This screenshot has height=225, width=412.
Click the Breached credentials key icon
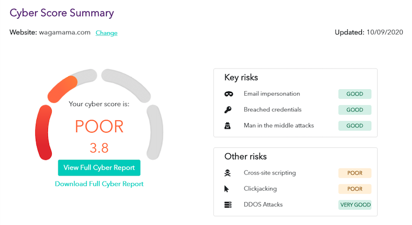[x=228, y=110]
